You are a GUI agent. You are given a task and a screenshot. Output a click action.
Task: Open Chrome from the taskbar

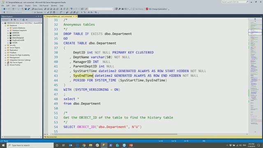(x=84, y=145)
